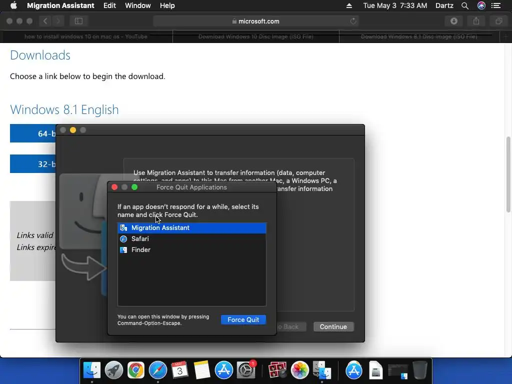Zoom the Force Quit Applications window

coord(134,187)
